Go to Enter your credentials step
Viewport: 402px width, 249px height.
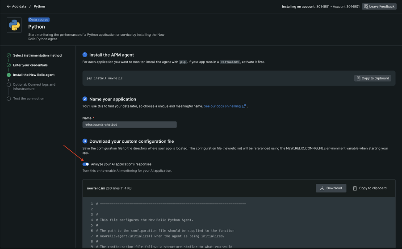click(31, 65)
